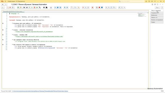Click the code minimap preview in editor
Screen dimensions: 165x93
pyautogui.click(x=142, y=15)
